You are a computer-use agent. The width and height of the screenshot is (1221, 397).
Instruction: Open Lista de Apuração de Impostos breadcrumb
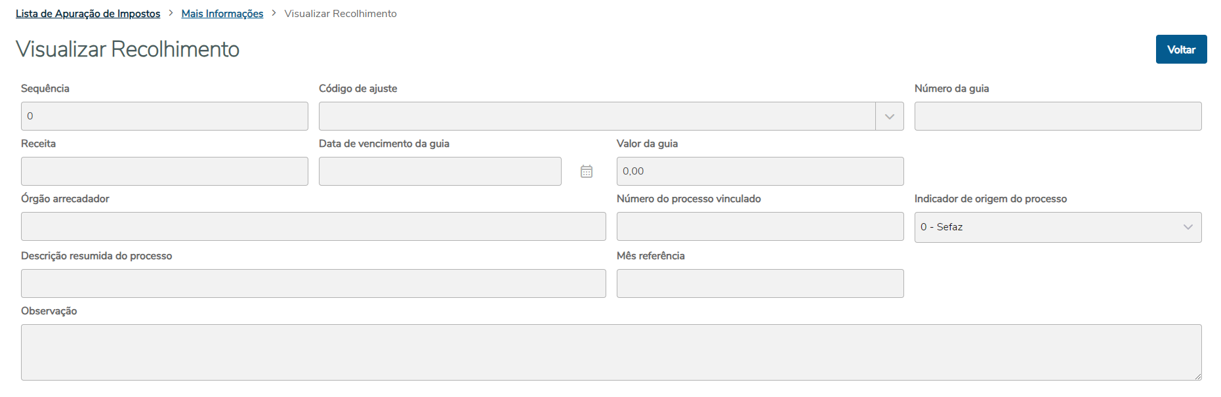[88, 14]
